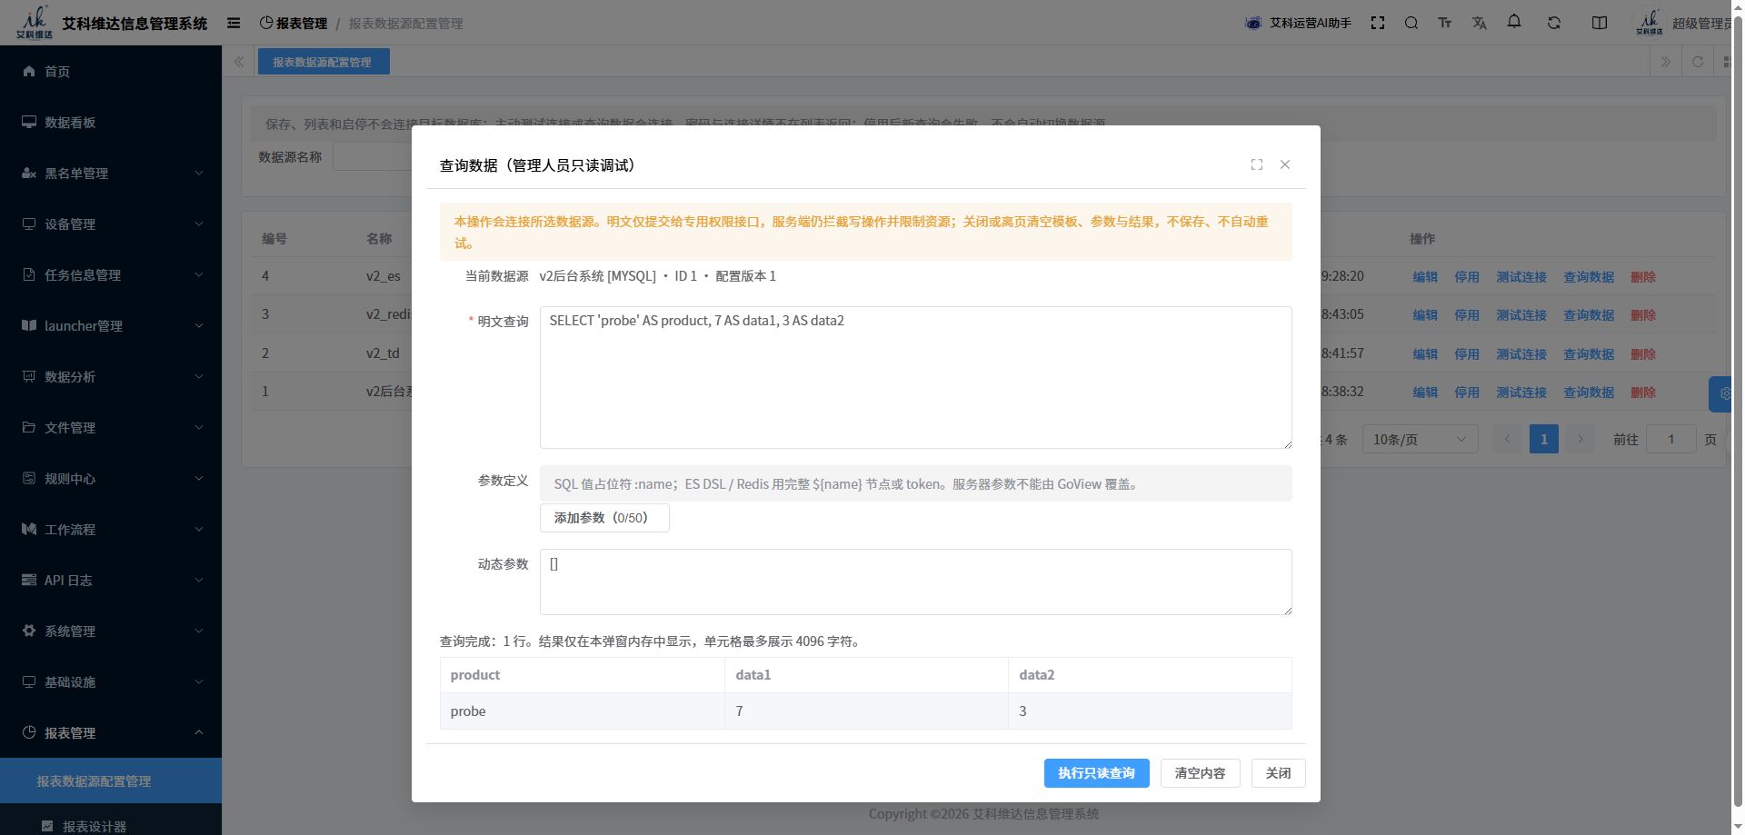The width and height of the screenshot is (1745, 835).
Task: Expand the 系统管理 sidebar menu
Action: pos(111,631)
